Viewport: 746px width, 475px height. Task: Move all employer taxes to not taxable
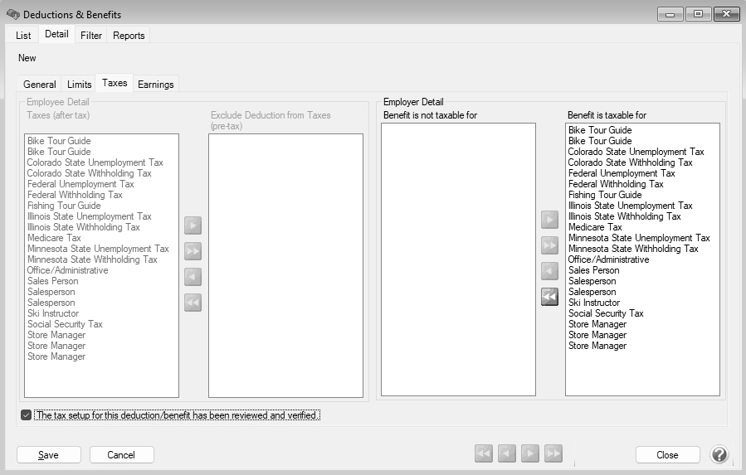click(x=549, y=298)
